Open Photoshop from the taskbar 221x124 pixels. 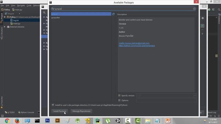(48, 121)
